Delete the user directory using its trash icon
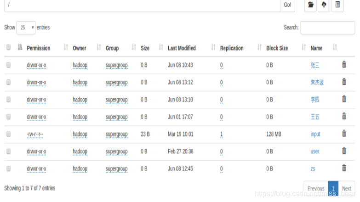 pos(344,151)
